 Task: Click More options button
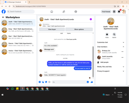(79, 29)
